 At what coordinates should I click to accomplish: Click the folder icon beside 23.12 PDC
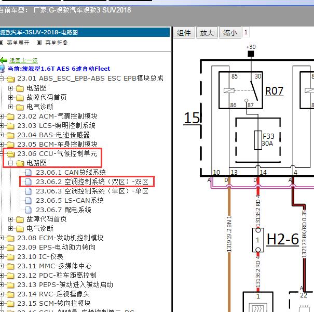coord(10,276)
